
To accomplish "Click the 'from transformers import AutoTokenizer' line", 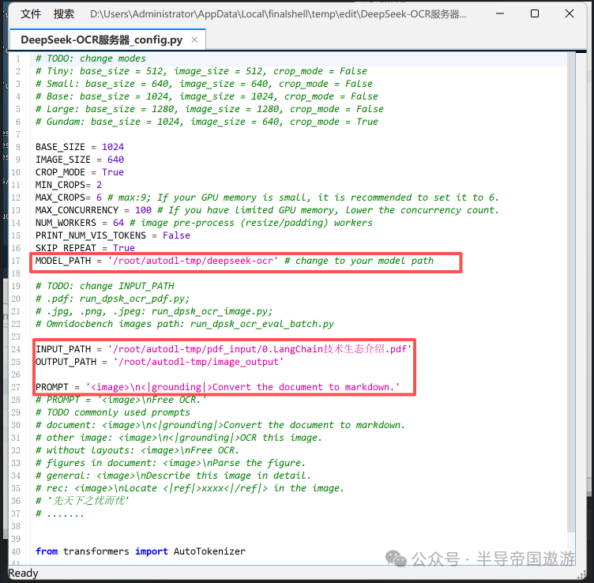I will point(141,551).
